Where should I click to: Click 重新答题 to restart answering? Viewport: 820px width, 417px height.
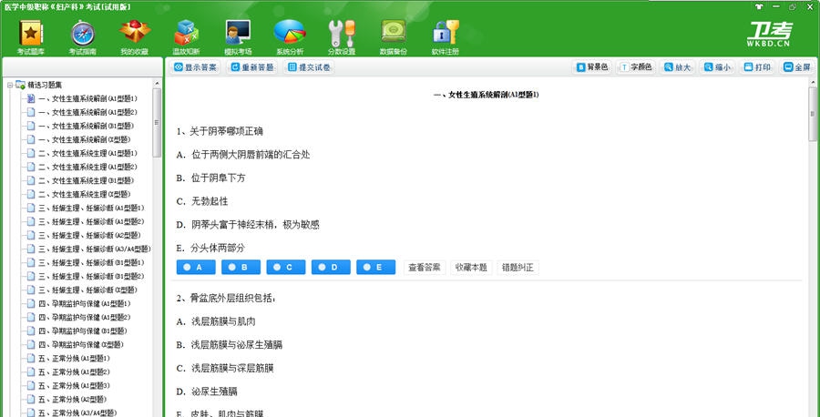click(253, 67)
